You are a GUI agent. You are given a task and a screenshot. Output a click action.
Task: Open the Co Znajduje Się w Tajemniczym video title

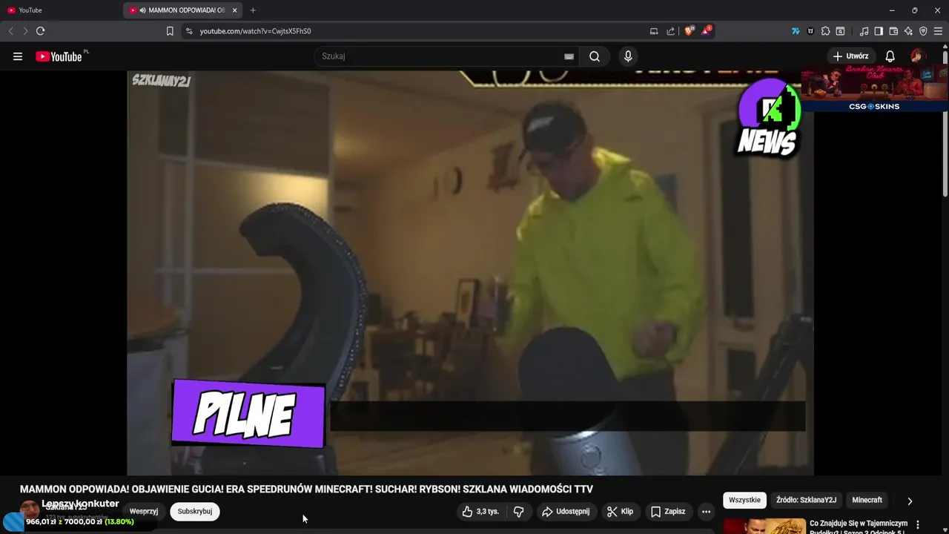[x=859, y=527]
